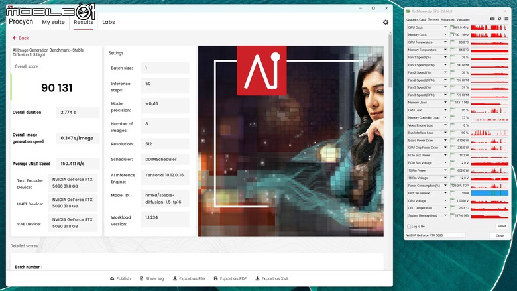Image resolution: width=517 pixels, height=291 pixels.
Task: Expand the GPU Clock sensor dropdown
Action: pos(445,27)
